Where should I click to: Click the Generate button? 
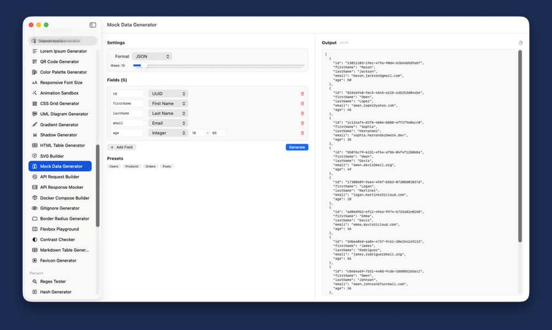[297, 147]
